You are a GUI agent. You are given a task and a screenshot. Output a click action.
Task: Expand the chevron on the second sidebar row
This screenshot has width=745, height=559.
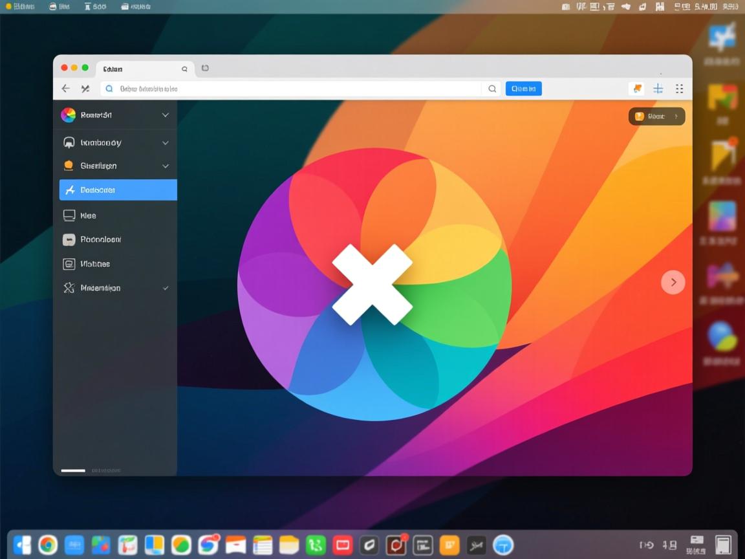coord(166,143)
